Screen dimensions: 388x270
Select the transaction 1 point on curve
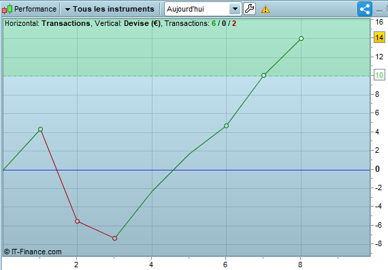(41, 129)
